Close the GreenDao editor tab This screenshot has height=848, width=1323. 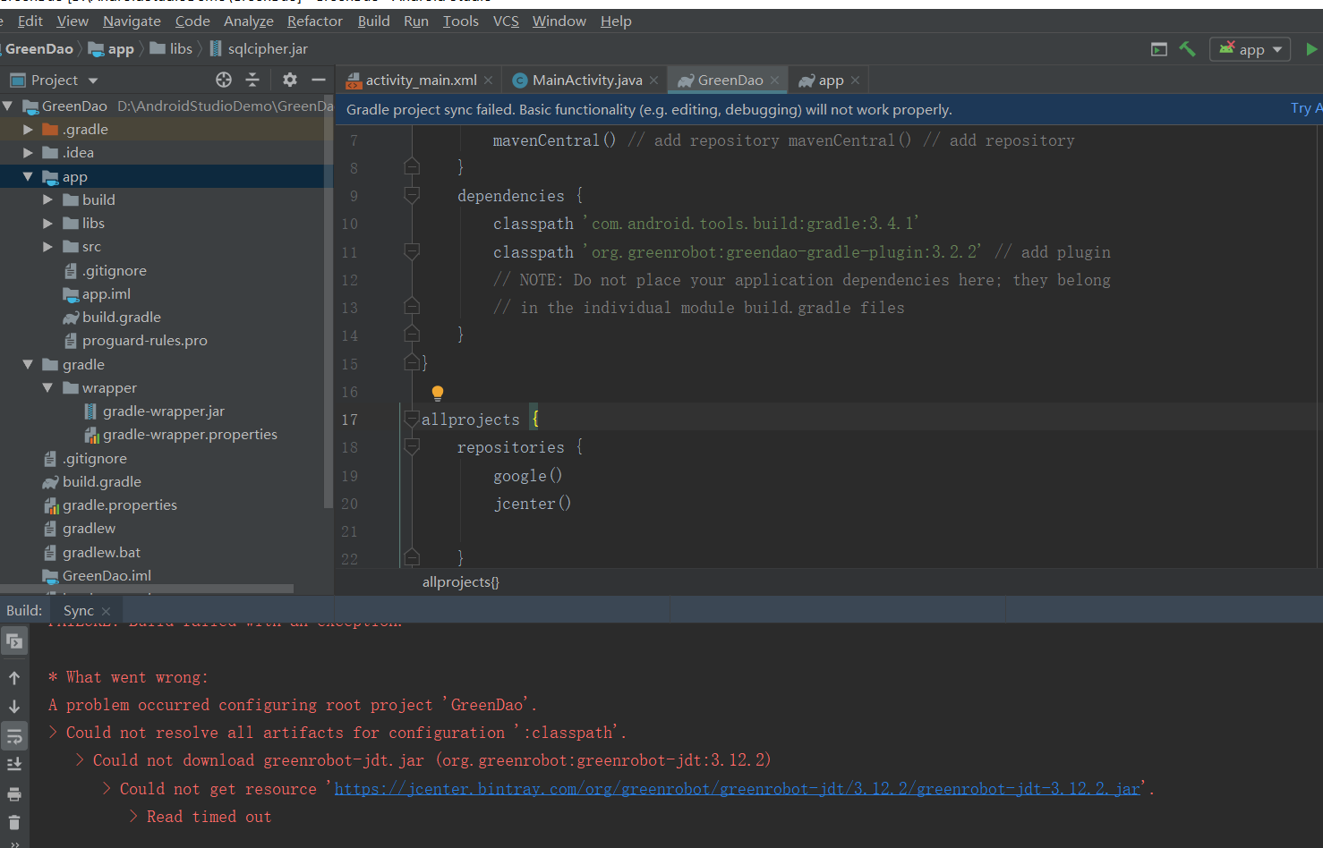click(x=775, y=80)
